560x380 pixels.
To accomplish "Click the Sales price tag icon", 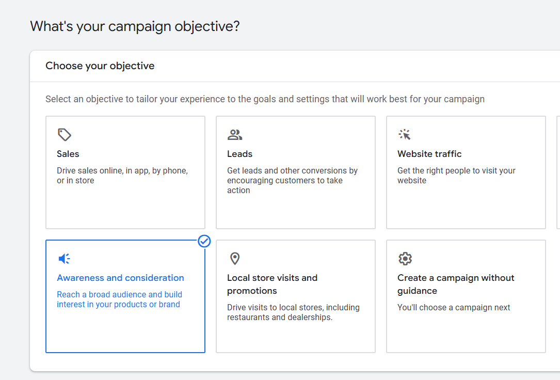I will click(65, 135).
